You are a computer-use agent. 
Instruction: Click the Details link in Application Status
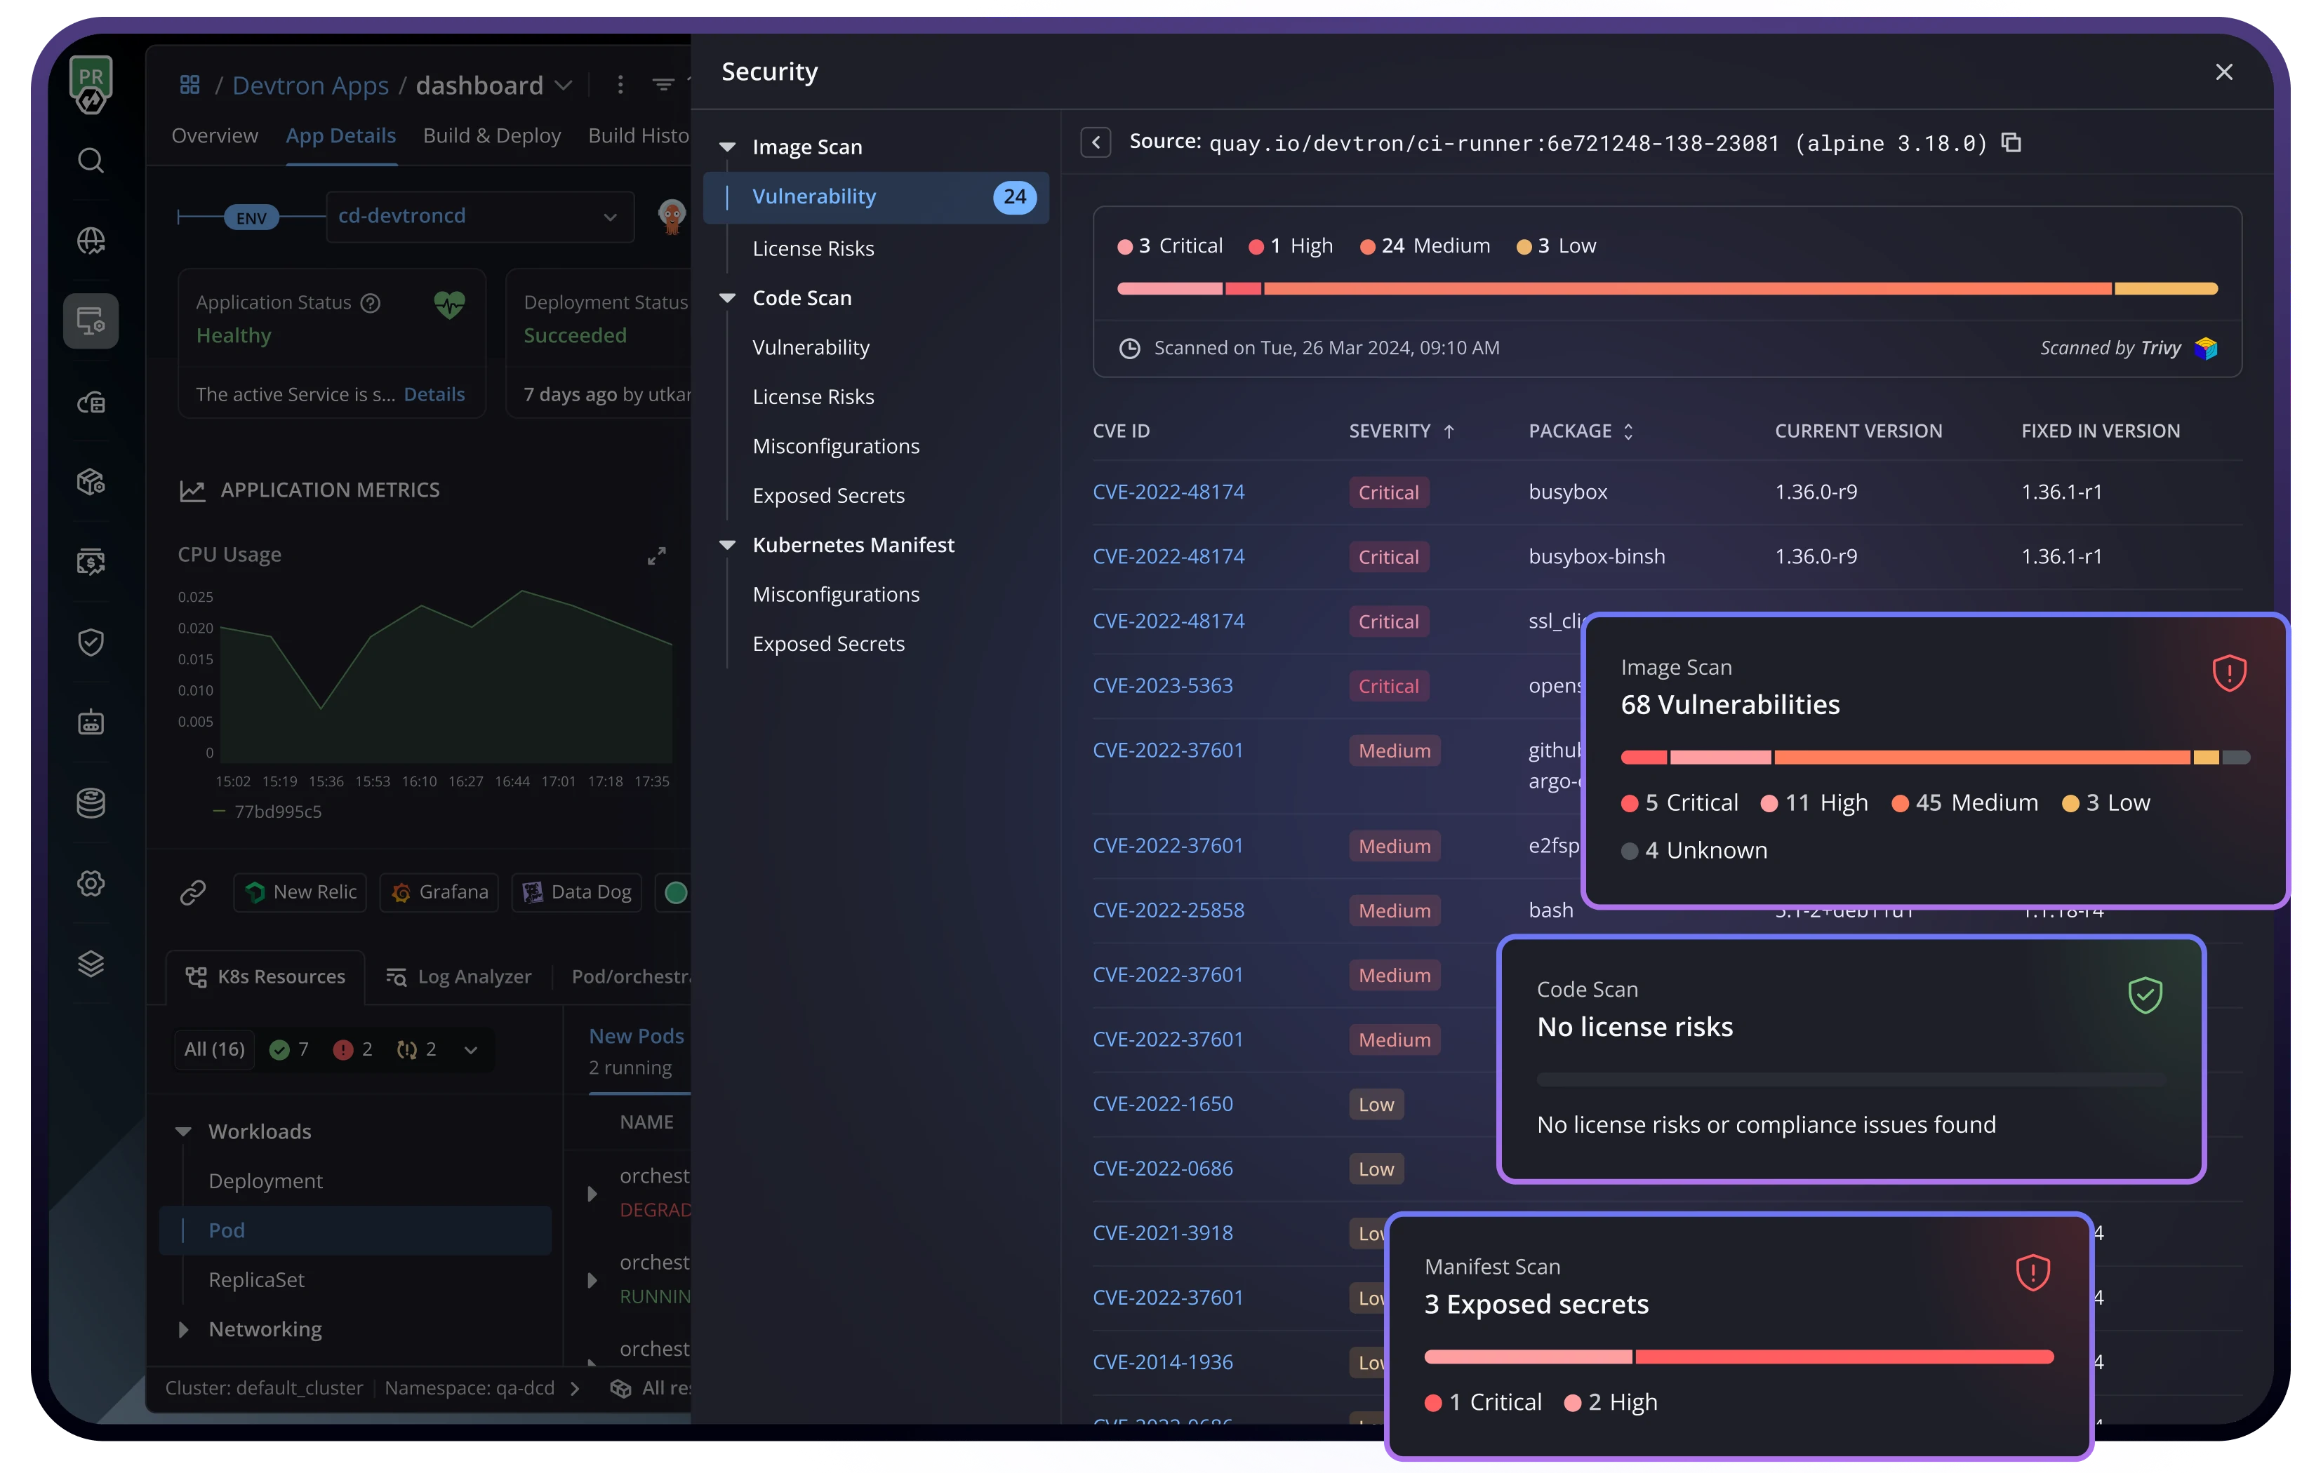[x=434, y=394]
